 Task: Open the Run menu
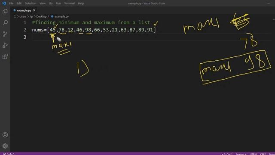(58, 3)
